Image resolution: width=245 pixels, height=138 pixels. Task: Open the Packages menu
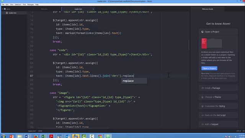click(x=31, y=5)
